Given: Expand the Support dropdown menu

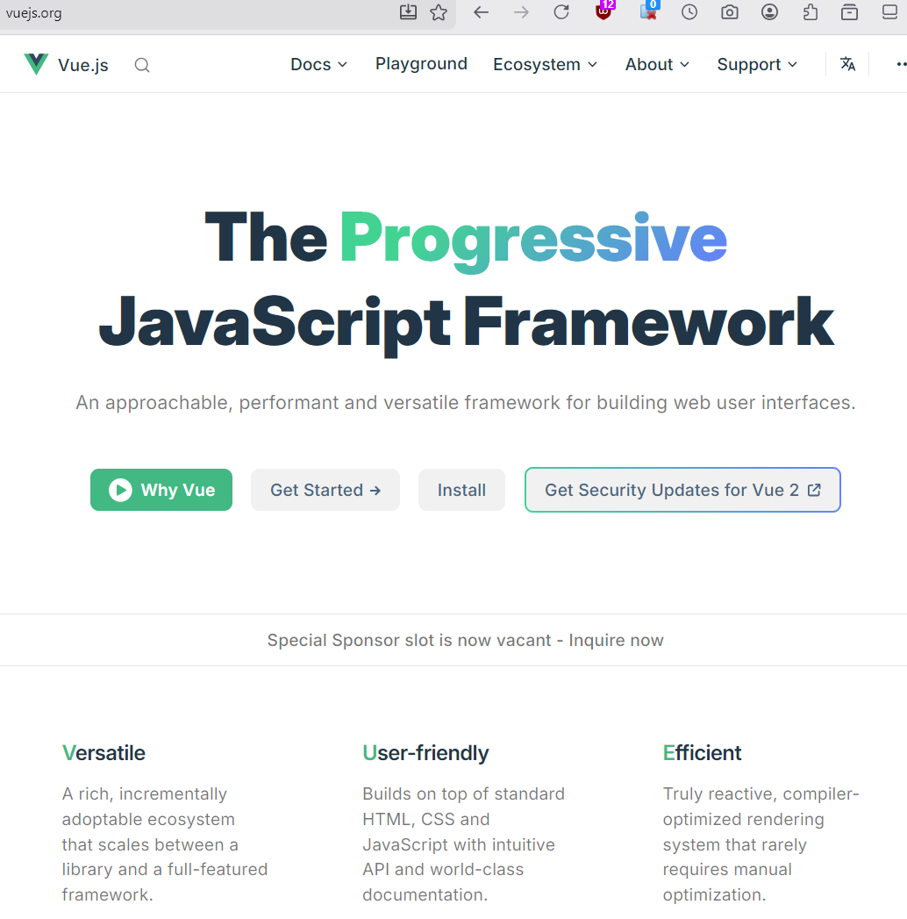Looking at the screenshot, I should pyautogui.click(x=757, y=64).
